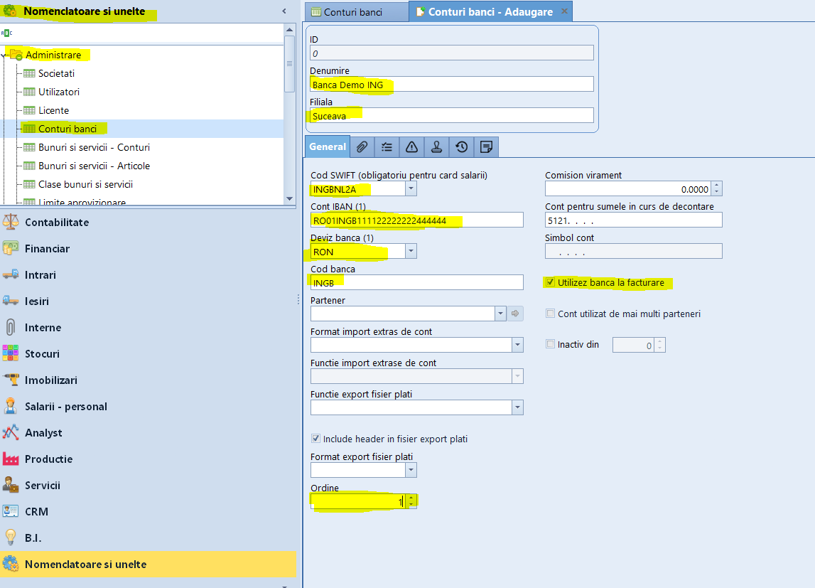Screen dimensions: 815x588
Task: Uncheck Utilizez banca la facturare
Action: click(550, 282)
